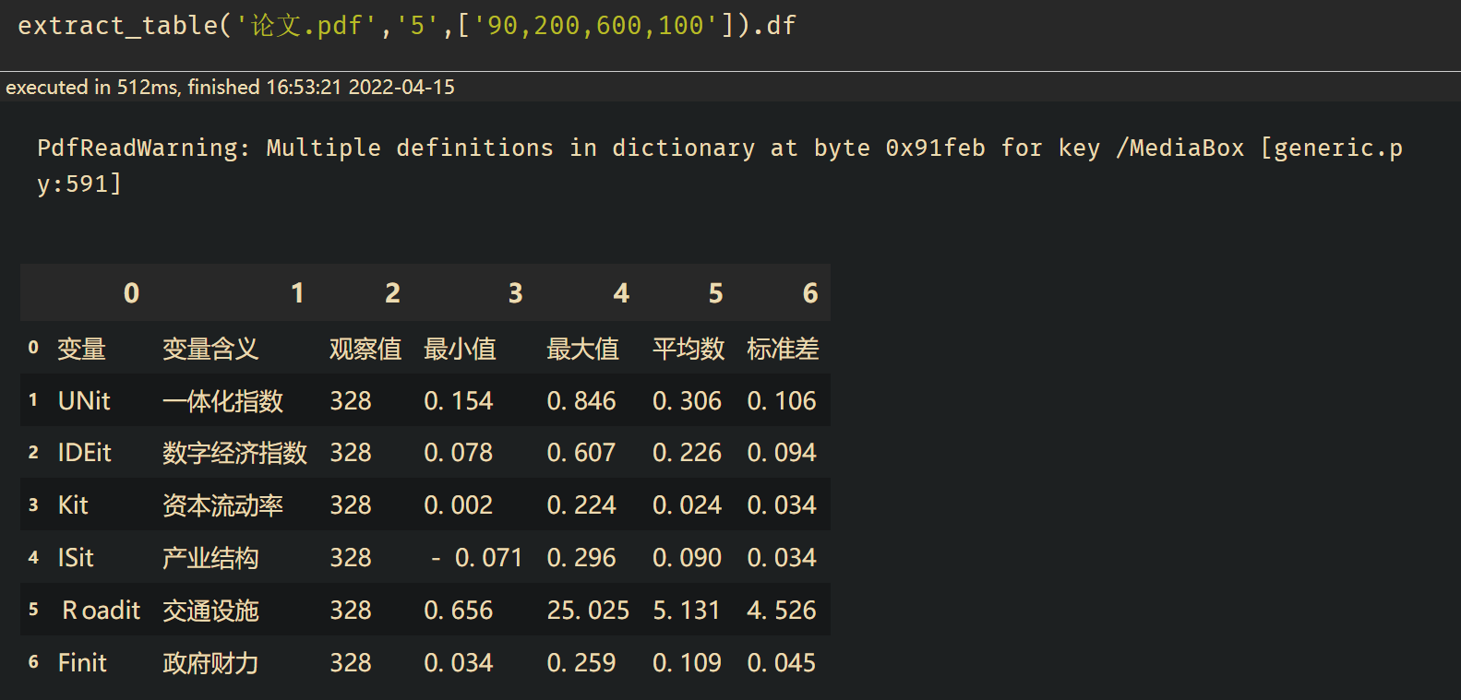Image resolution: width=1461 pixels, height=700 pixels.
Task: Click the 0. 154 minimum value
Action: click(x=458, y=401)
